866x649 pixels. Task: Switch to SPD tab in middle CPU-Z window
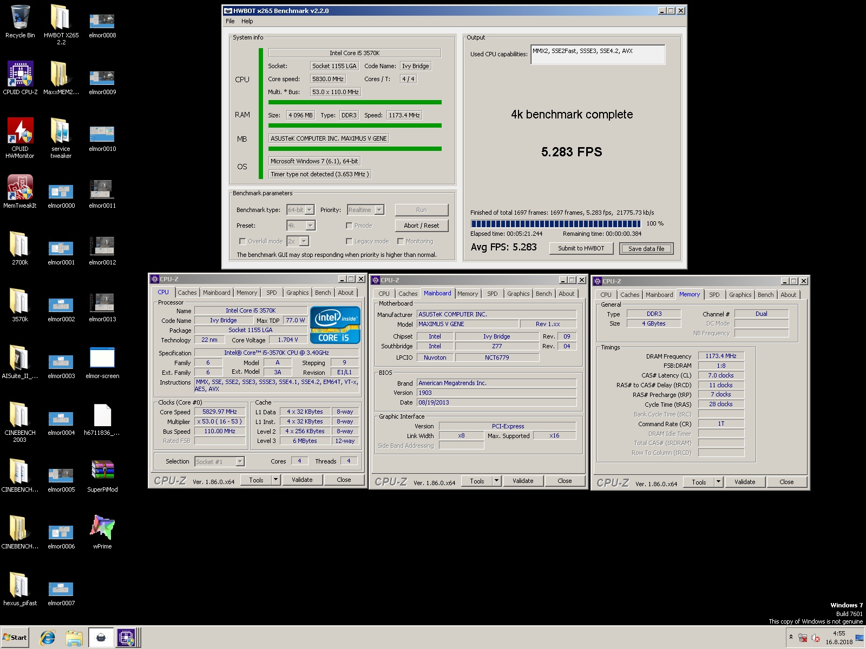pyautogui.click(x=492, y=294)
